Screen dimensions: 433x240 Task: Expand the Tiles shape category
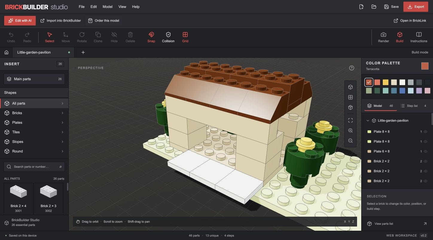click(x=34, y=132)
